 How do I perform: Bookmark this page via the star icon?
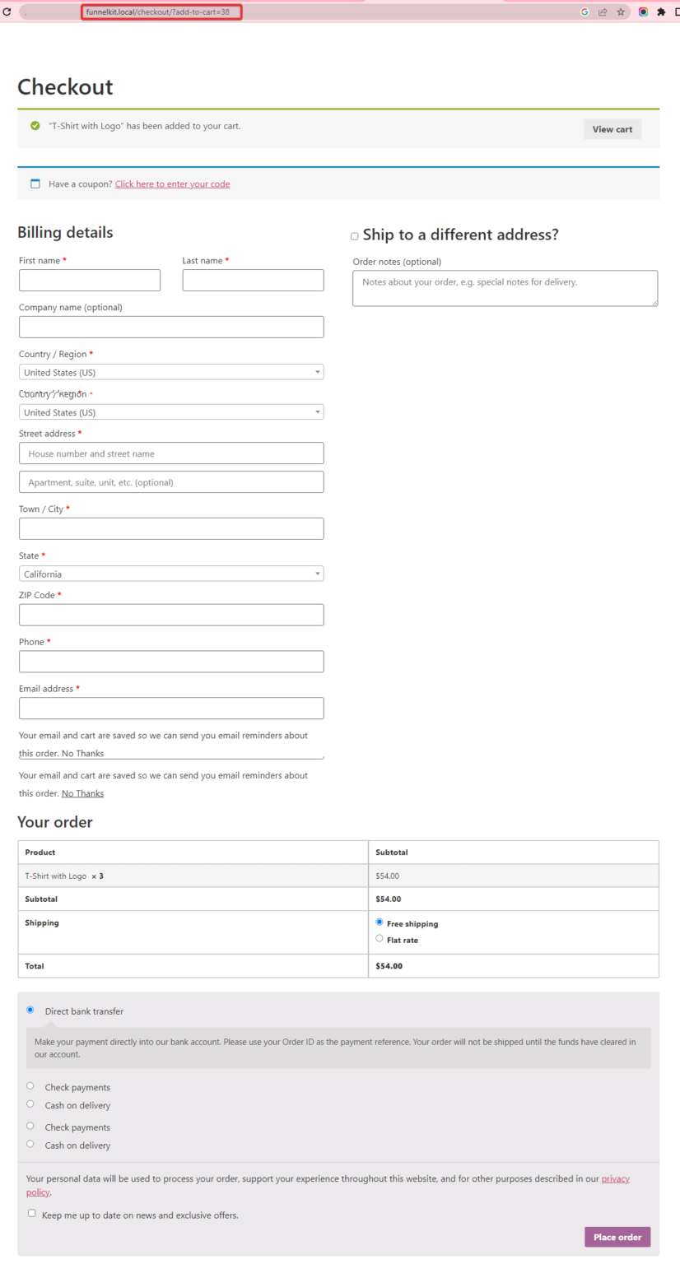click(622, 12)
